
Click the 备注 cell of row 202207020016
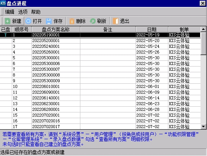(108, 121)
